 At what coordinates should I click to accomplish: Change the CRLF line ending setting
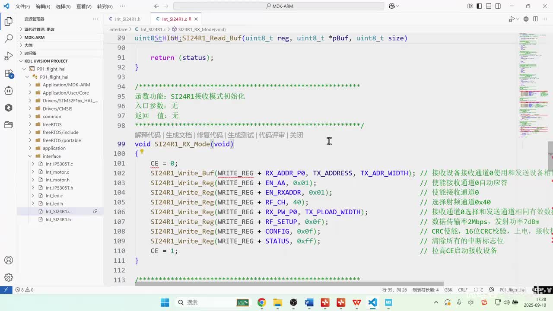pyautogui.click(x=463, y=290)
